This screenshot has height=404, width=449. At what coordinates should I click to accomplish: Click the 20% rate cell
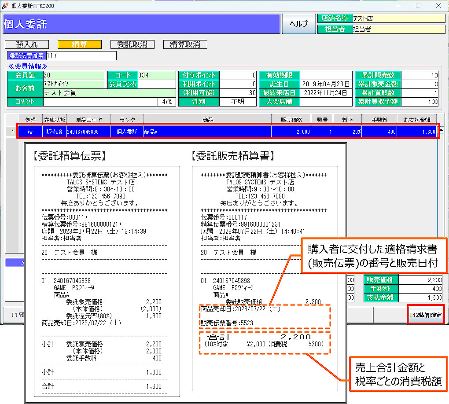coord(347,132)
